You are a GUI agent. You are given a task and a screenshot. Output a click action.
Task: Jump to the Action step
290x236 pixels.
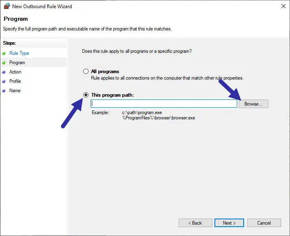click(x=15, y=72)
